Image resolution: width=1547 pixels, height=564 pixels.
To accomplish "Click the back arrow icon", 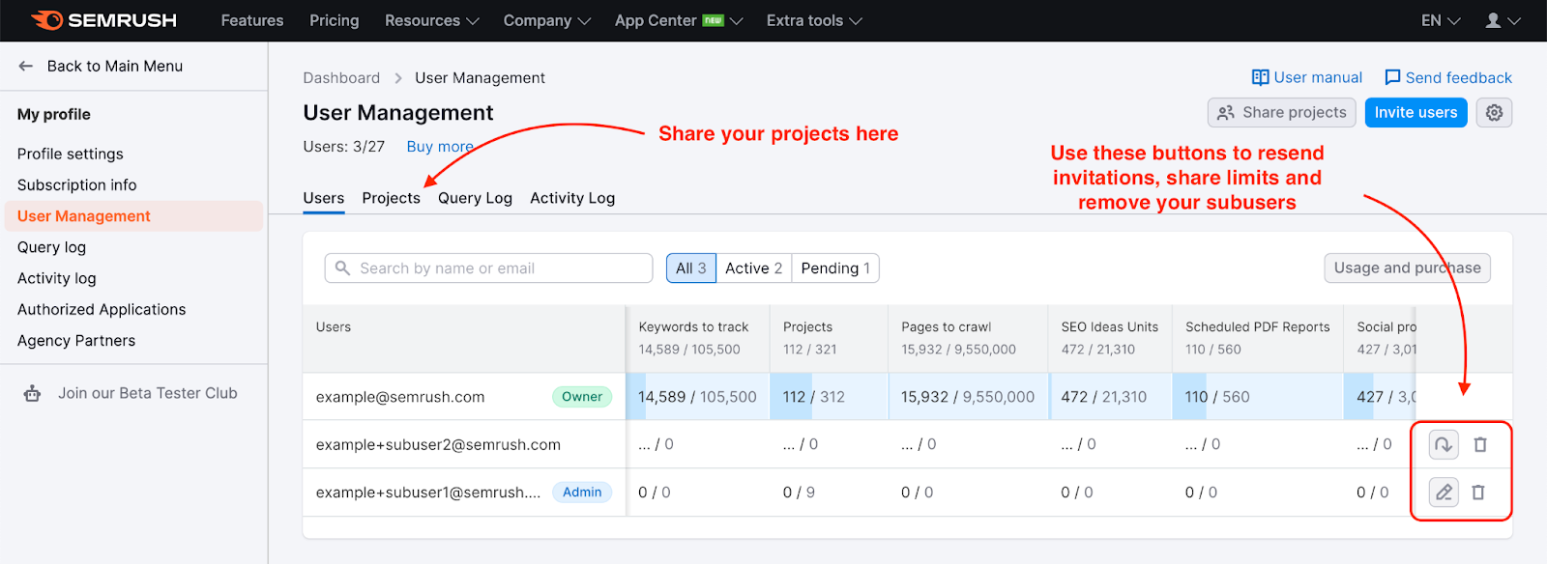I will tap(26, 66).
